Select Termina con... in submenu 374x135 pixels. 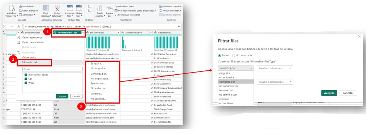(98, 83)
